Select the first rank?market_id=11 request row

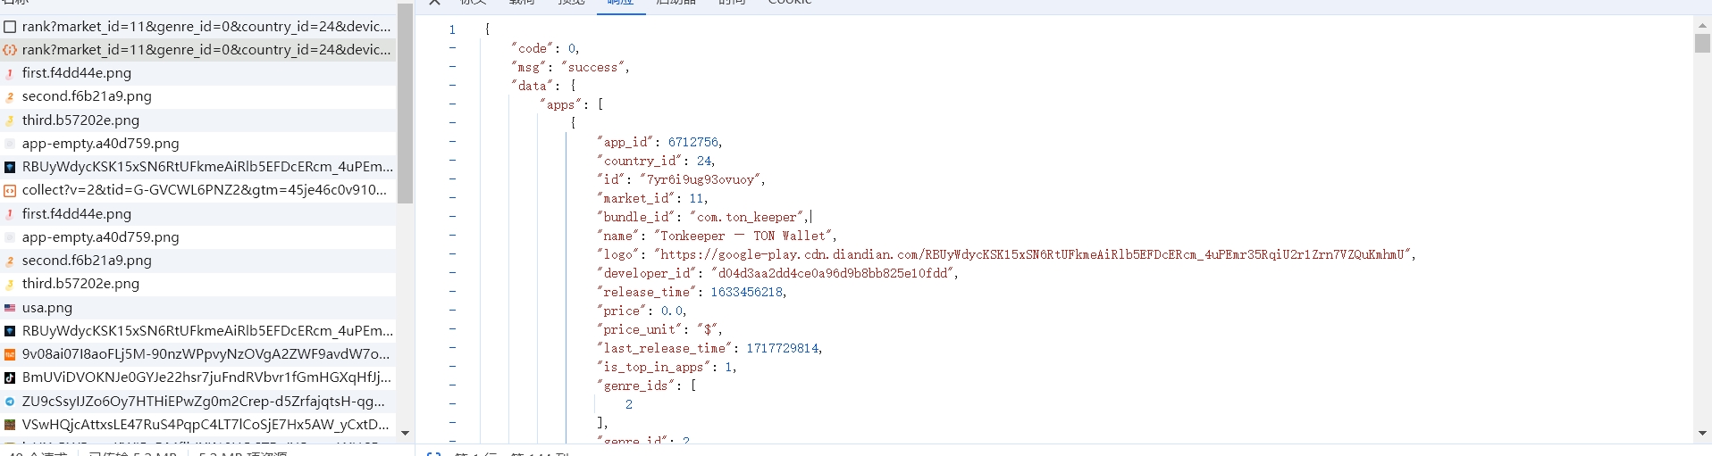(198, 27)
